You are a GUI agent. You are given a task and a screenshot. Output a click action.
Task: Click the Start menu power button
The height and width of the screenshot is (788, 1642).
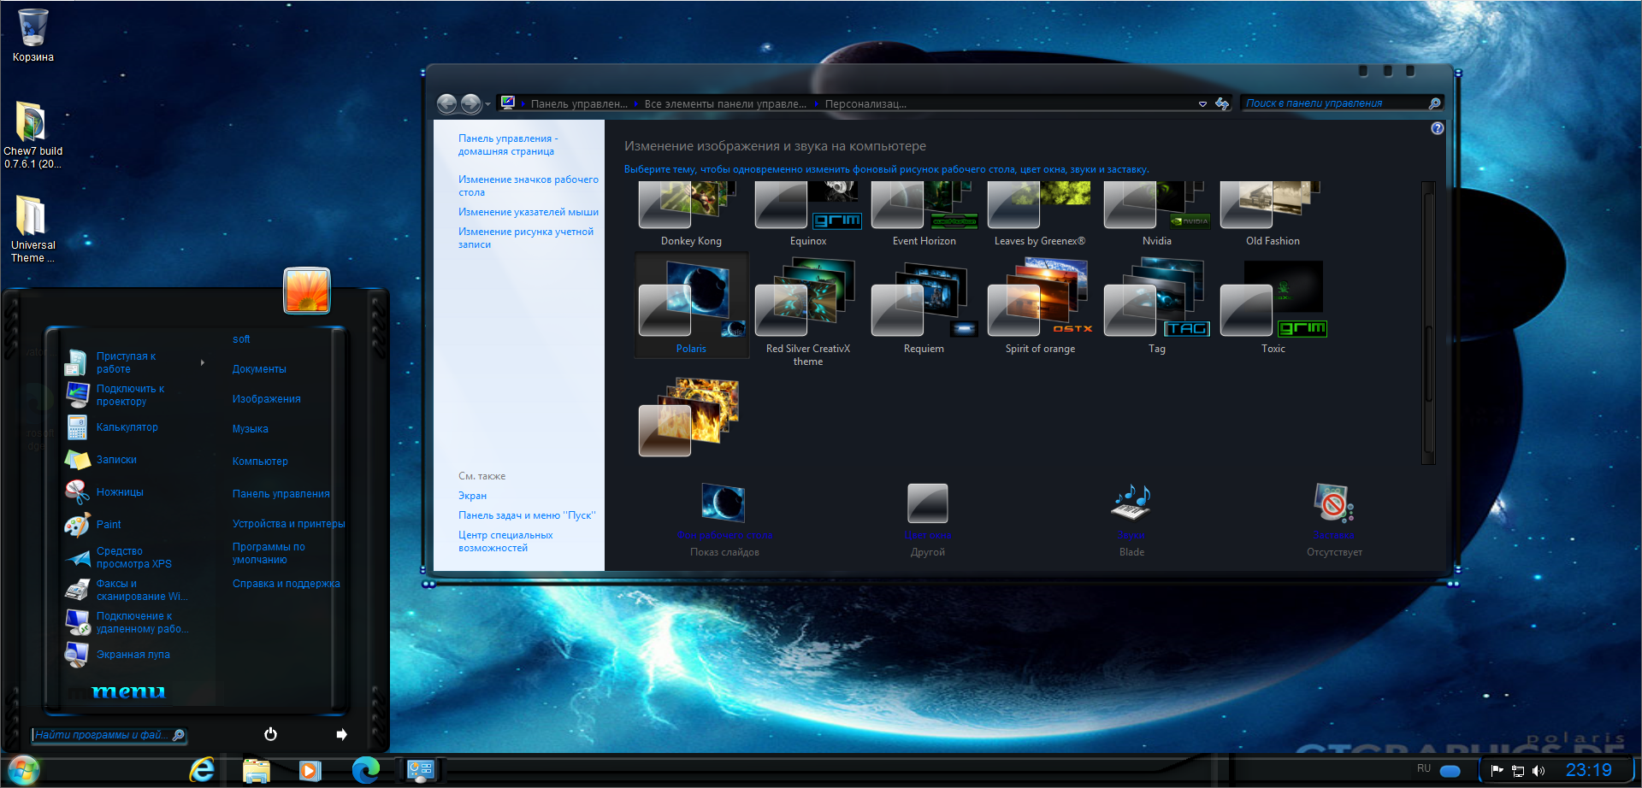(270, 734)
